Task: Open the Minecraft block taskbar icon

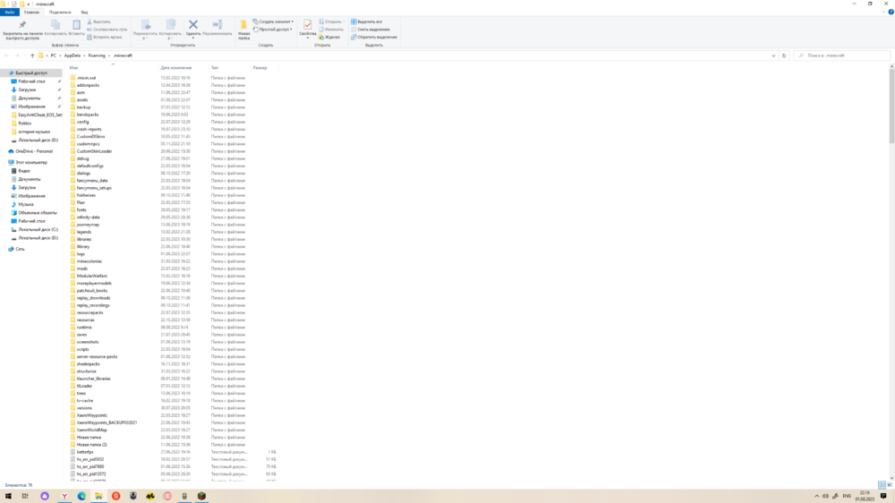Action: point(201,496)
